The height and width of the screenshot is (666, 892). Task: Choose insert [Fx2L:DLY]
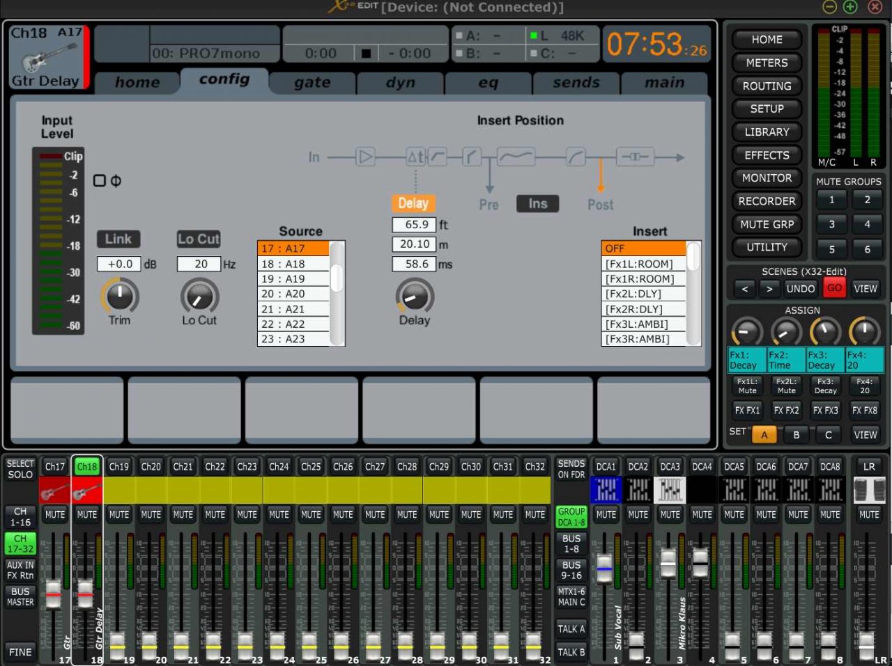click(x=644, y=294)
